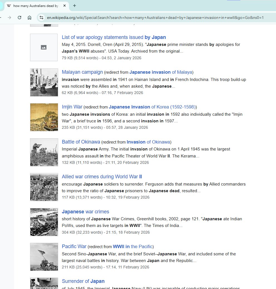
Task: Click '211 KB (25,045 words)' metadata line
Action: pyautogui.click(x=105, y=267)
